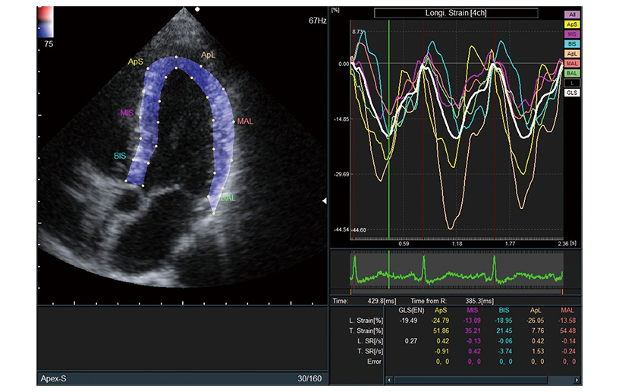Select the MIS segment label on echo image

tap(127, 113)
